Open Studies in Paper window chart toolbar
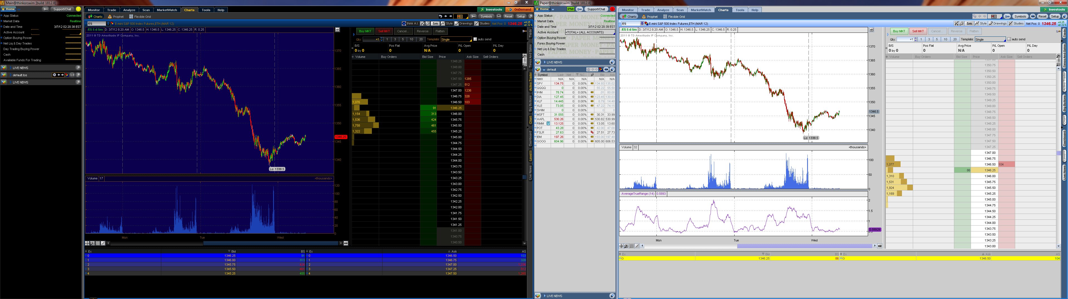The image size is (1068, 299). pyautogui.click(x=1016, y=24)
